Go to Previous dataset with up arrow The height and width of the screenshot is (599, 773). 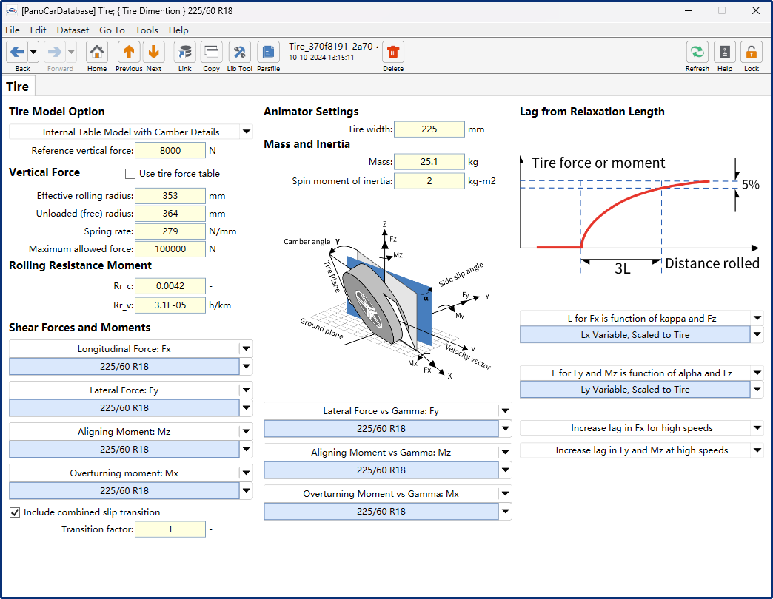(x=129, y=53)
